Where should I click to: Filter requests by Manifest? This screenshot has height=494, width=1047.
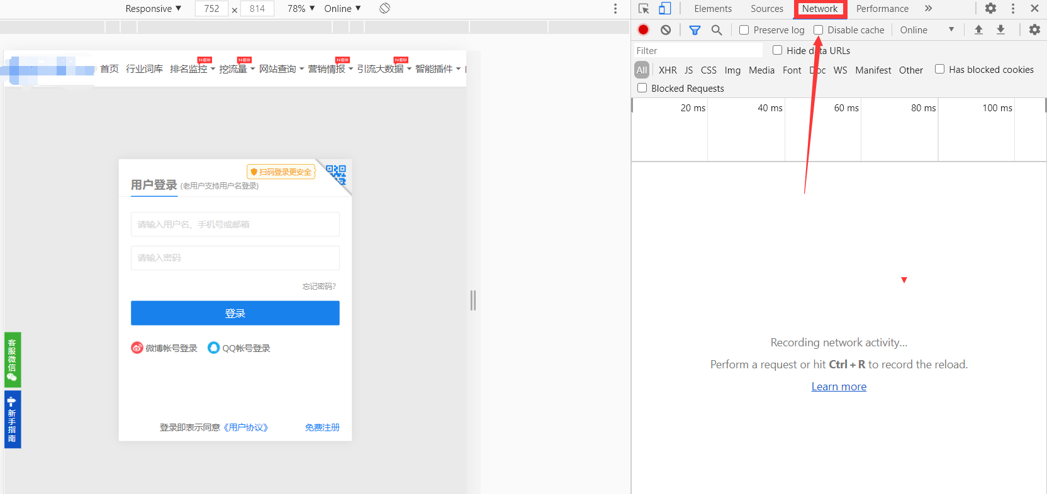click(873, 70)
